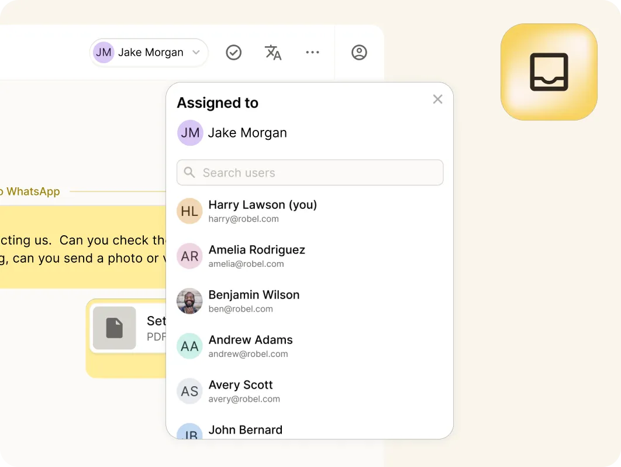
Task: Click the translate language icon
Action: (273, 52)
